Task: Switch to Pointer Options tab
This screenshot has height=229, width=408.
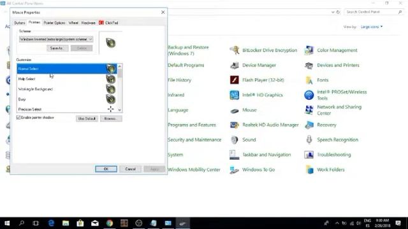Action: point(54,23)
